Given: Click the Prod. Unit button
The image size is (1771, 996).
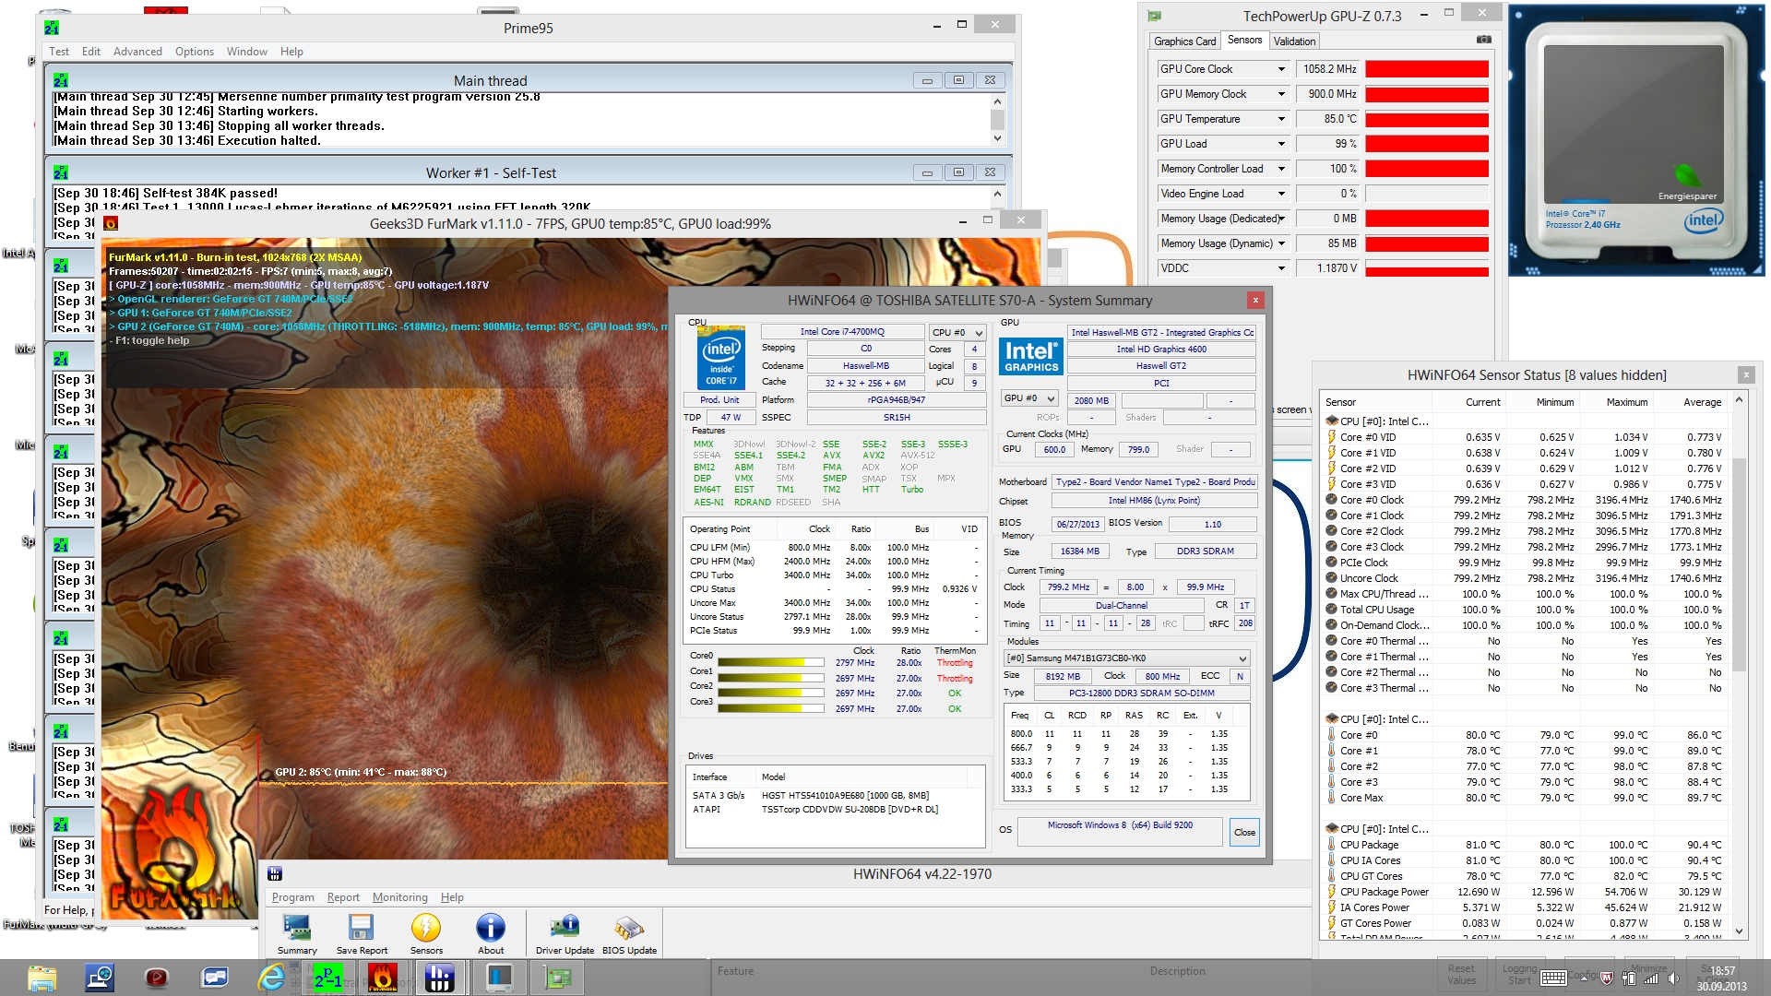Looking at the screenshot, I should pyautogui.click(x=719, y=399).
